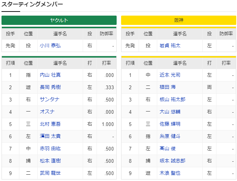Viewport: 237px width, 181px height.
Task: Click the スターティングメンバー heading
Action: (x=32, y=4)
